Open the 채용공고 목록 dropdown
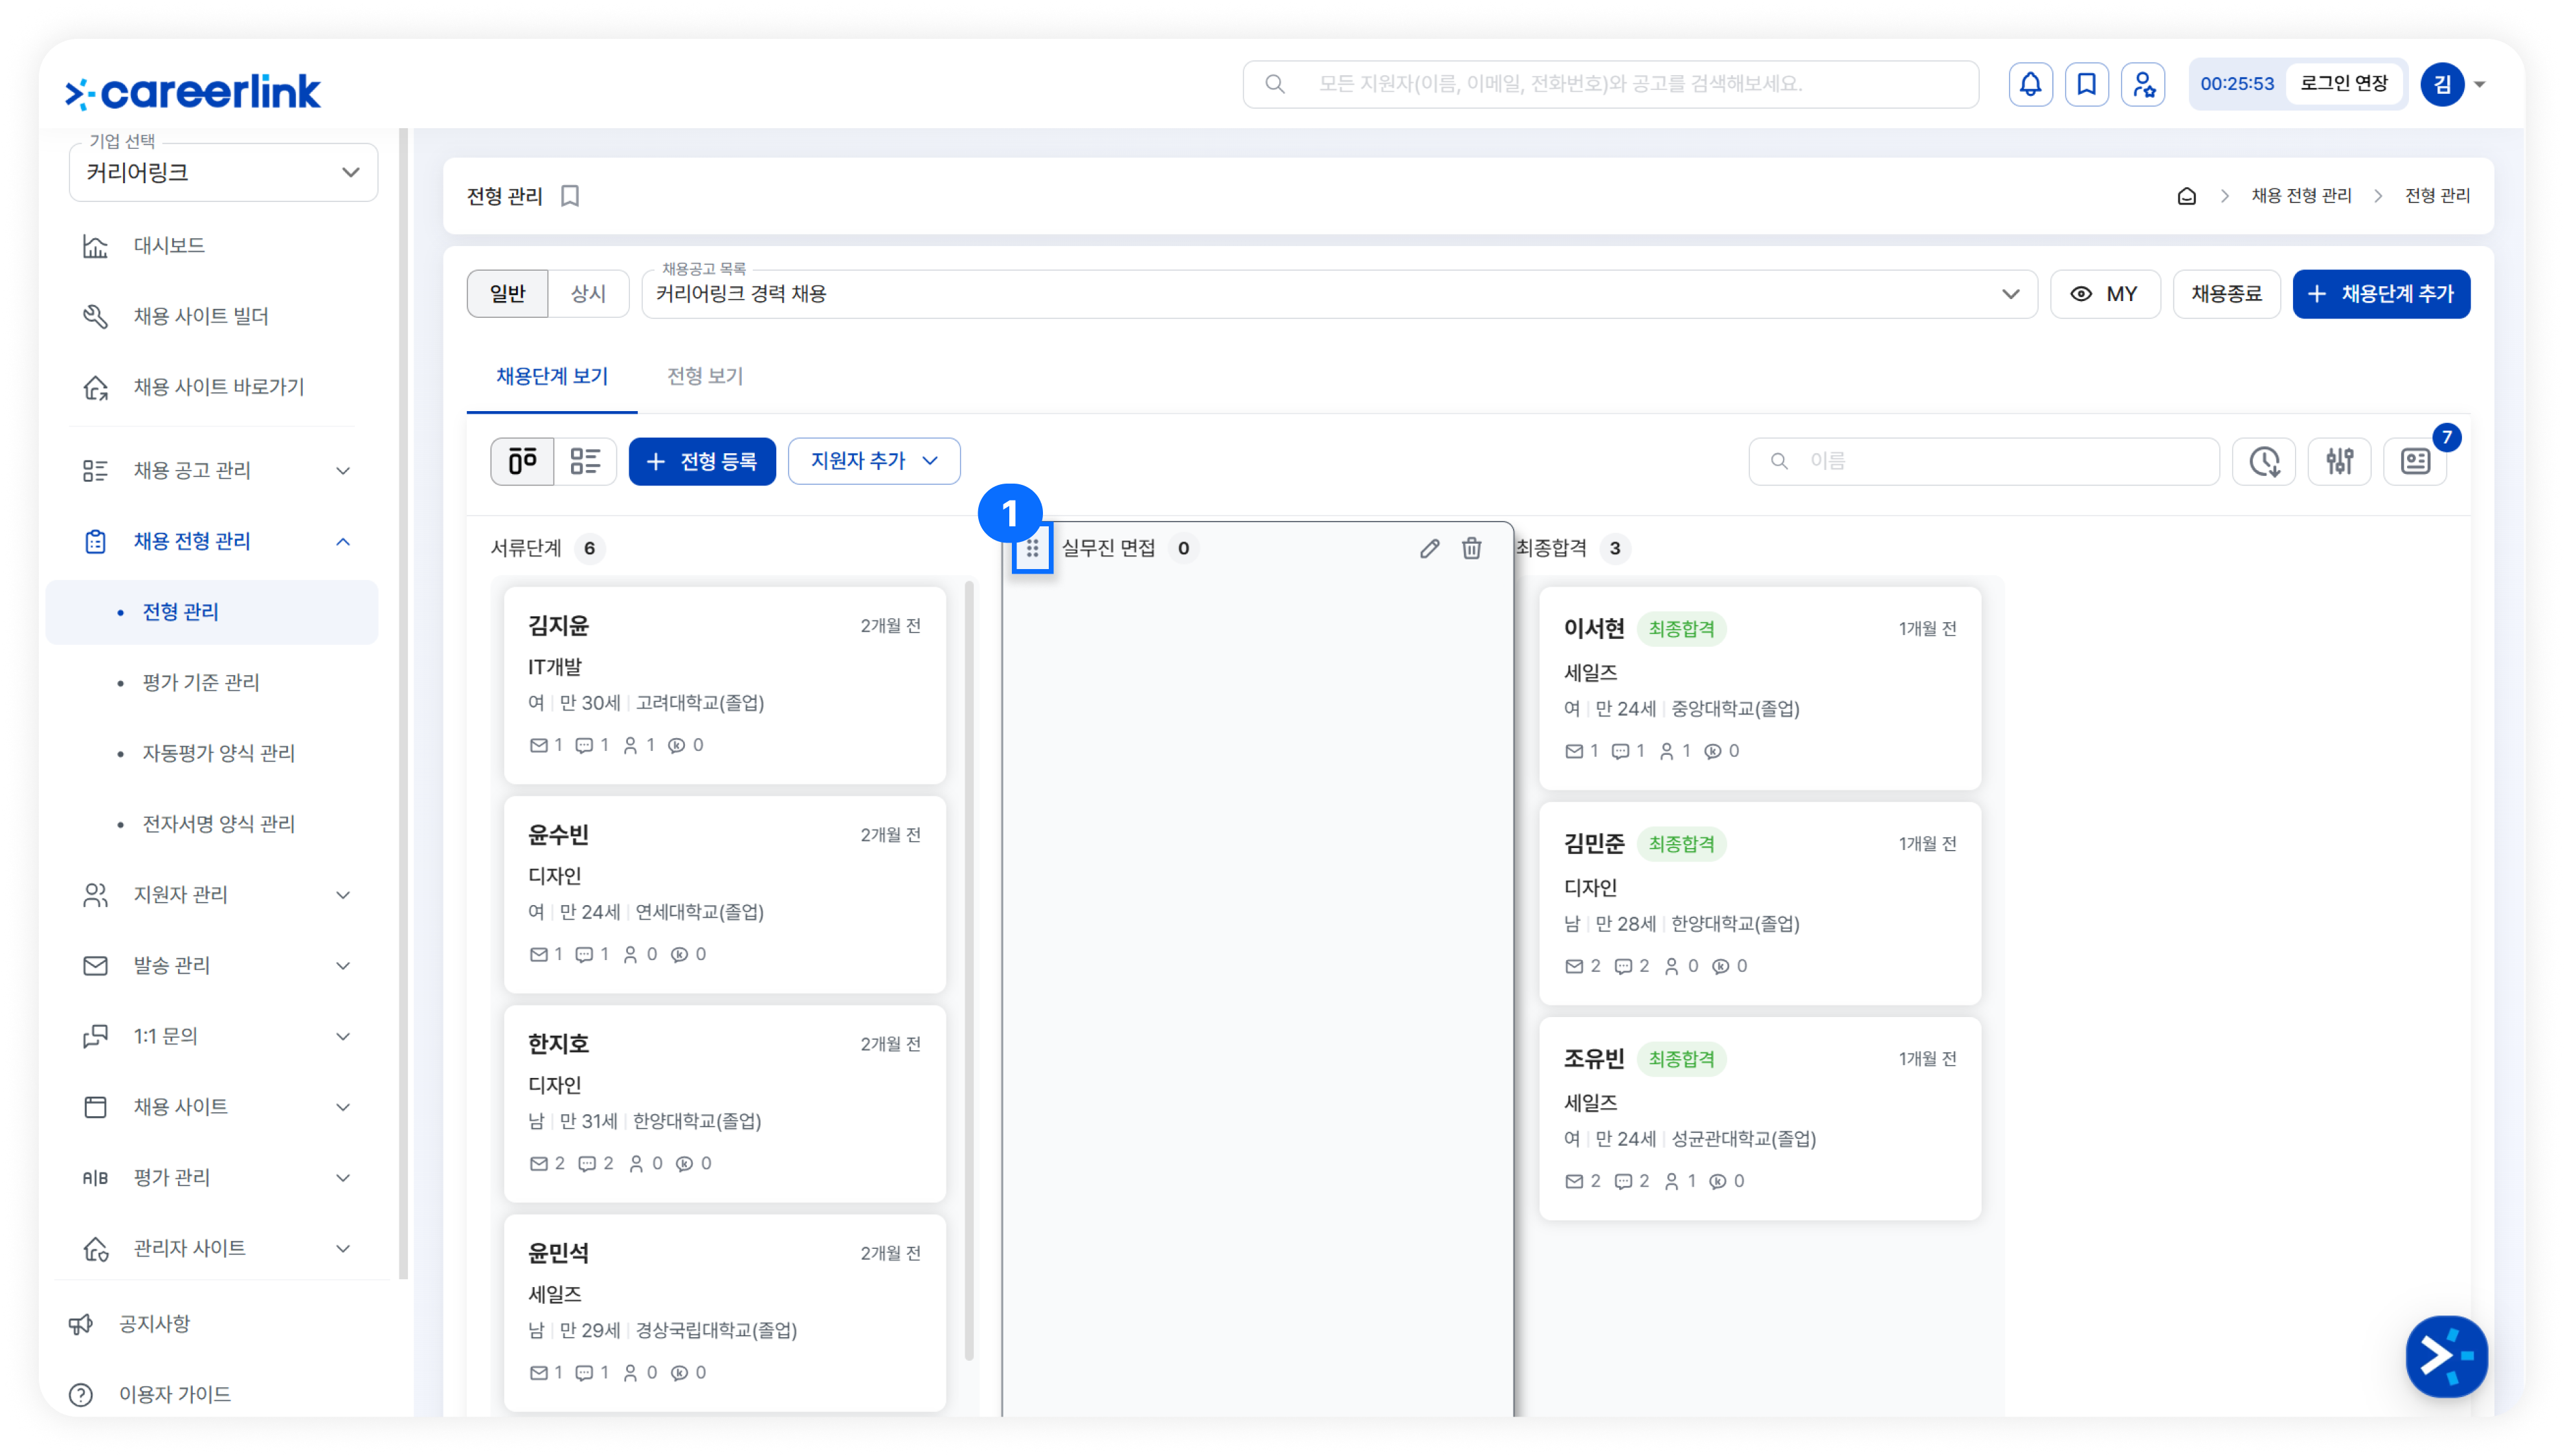Screen dimensions: 2565x1456 pos(1339,294)
